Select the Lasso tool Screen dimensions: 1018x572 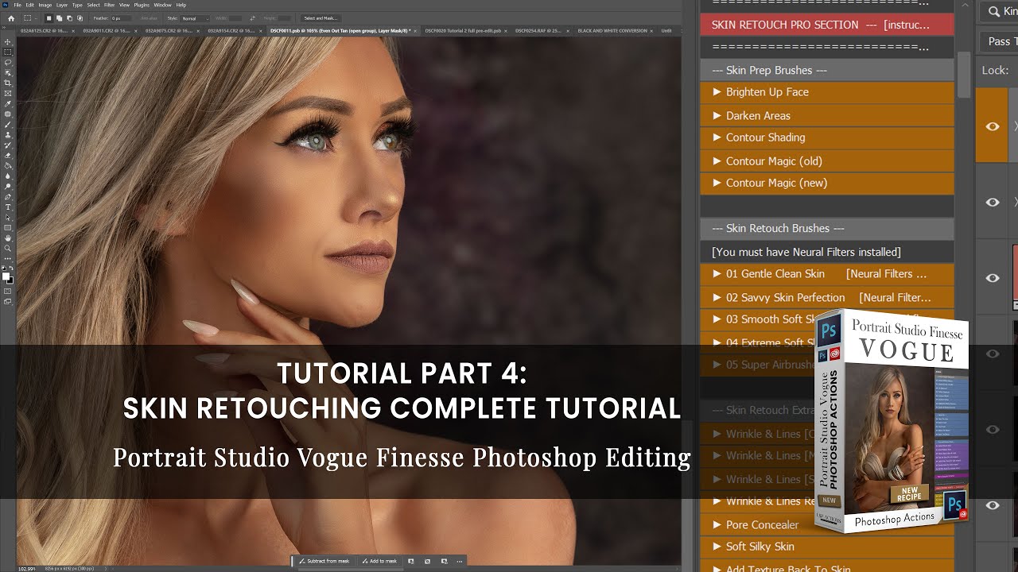8,62
